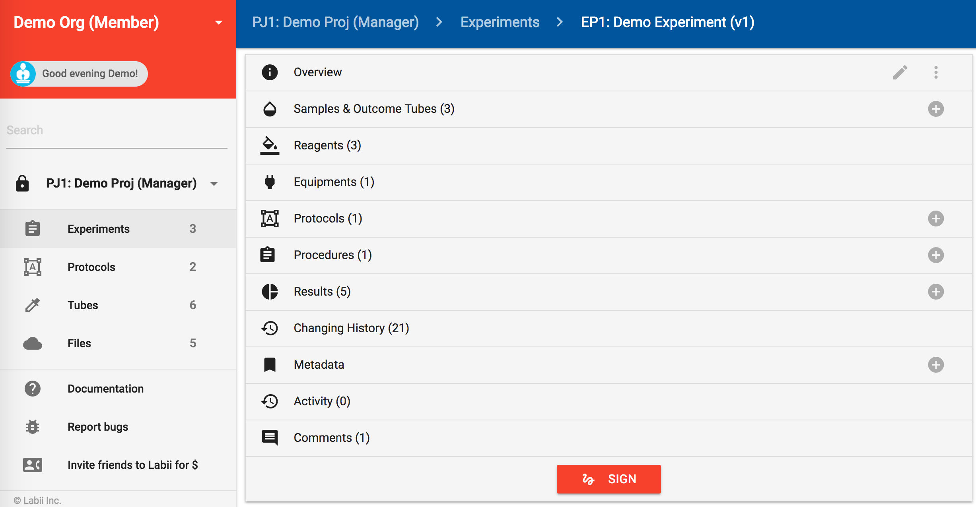Add a new Samples & Outcome Tubes entry

tap(936, 109)
